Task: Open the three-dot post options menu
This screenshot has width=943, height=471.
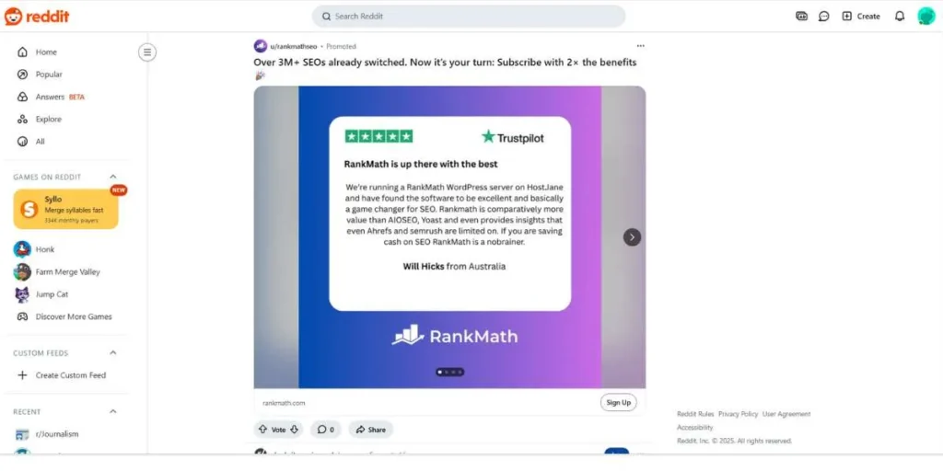Action: coord(641,46)
